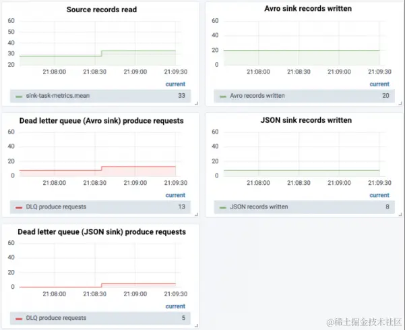Open the Source records read panel title

point(102,9)
